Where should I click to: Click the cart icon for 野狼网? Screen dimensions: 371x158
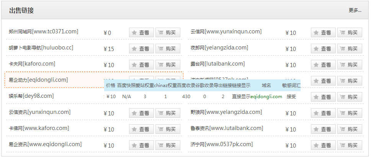(x=342, y=113)
